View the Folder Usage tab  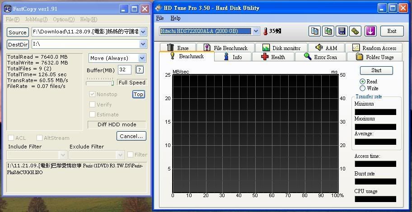pos(375,57)
